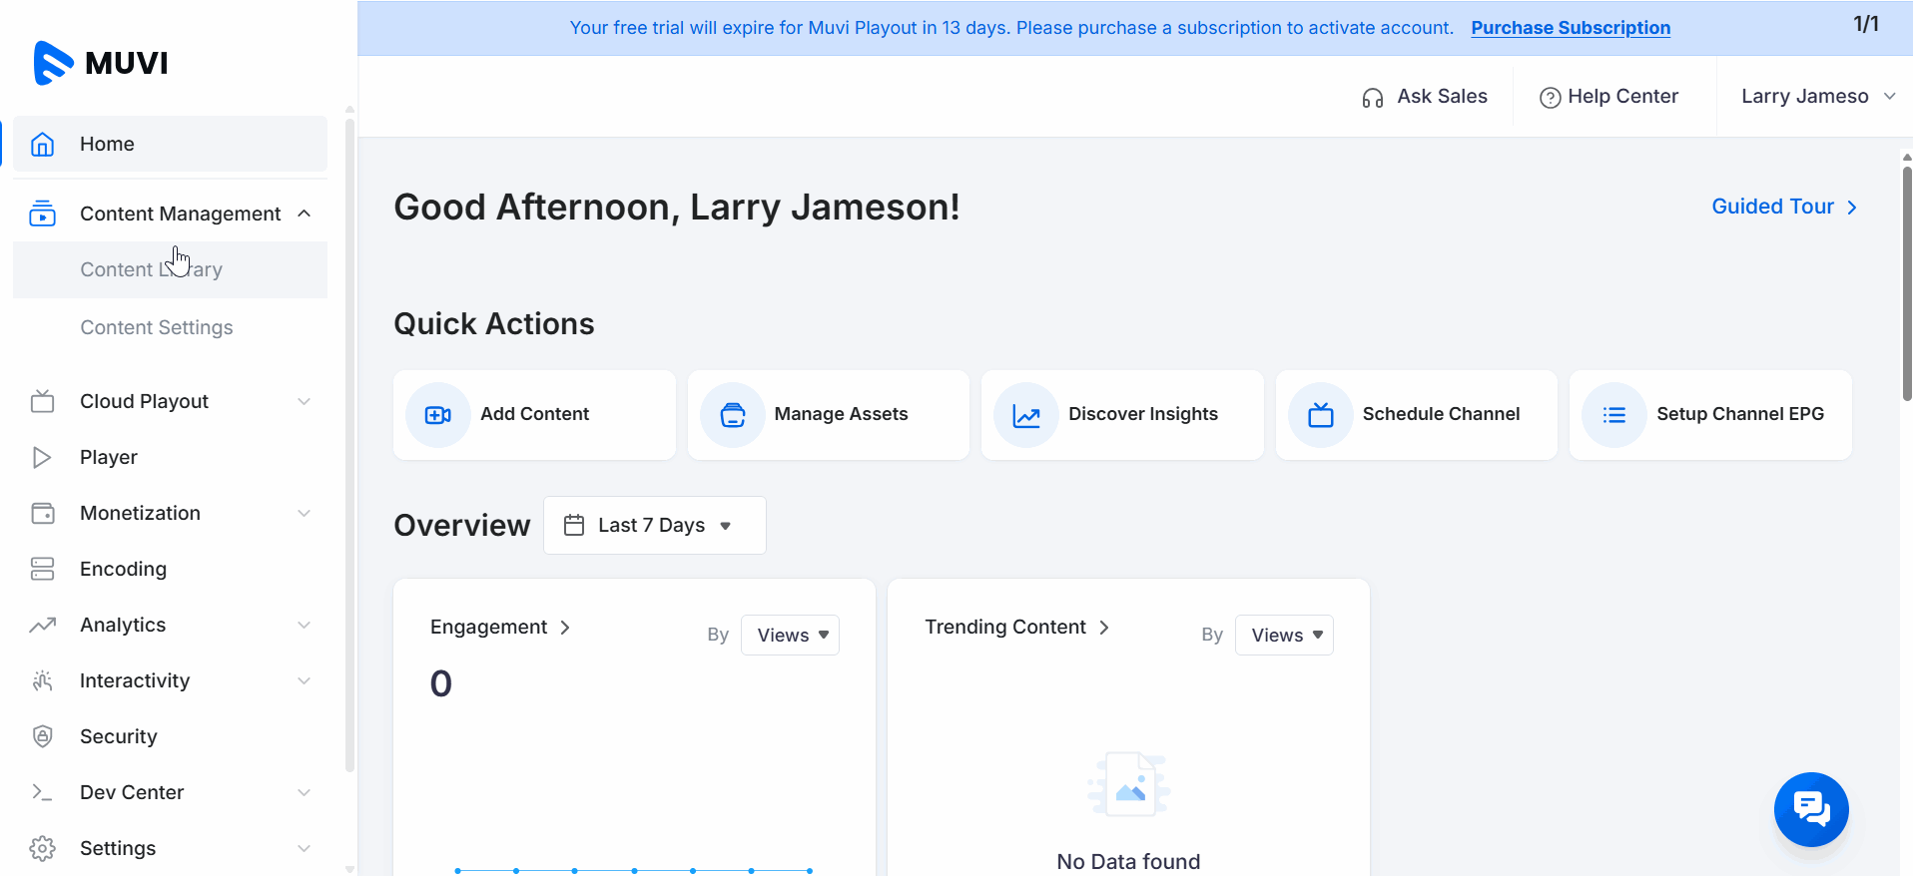Click the Add Content camera icon
This screenshot has height=876, width=1913.
437,415
